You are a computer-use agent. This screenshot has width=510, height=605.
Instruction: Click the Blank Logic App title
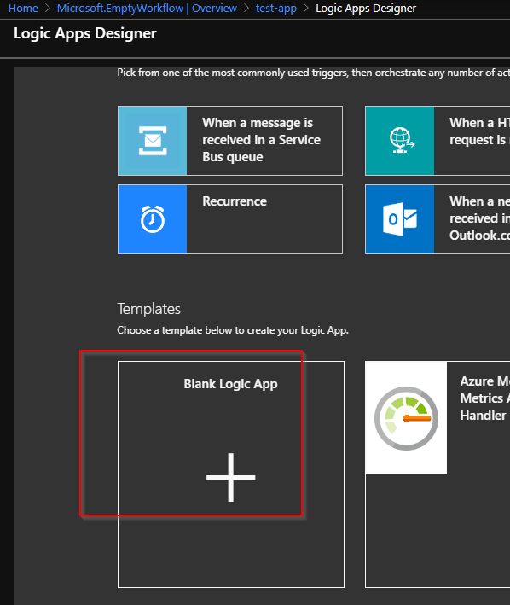click(230, 384)
